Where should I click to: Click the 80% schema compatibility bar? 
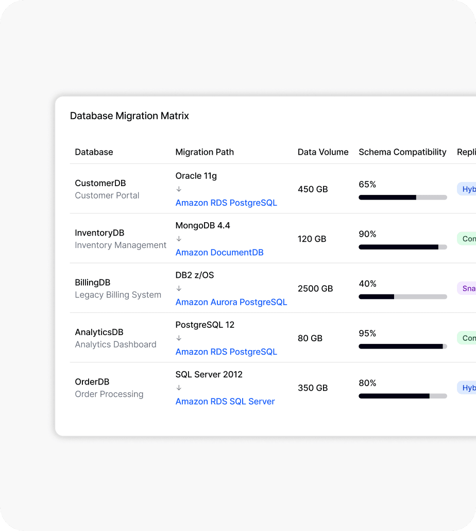click(402, 396)
